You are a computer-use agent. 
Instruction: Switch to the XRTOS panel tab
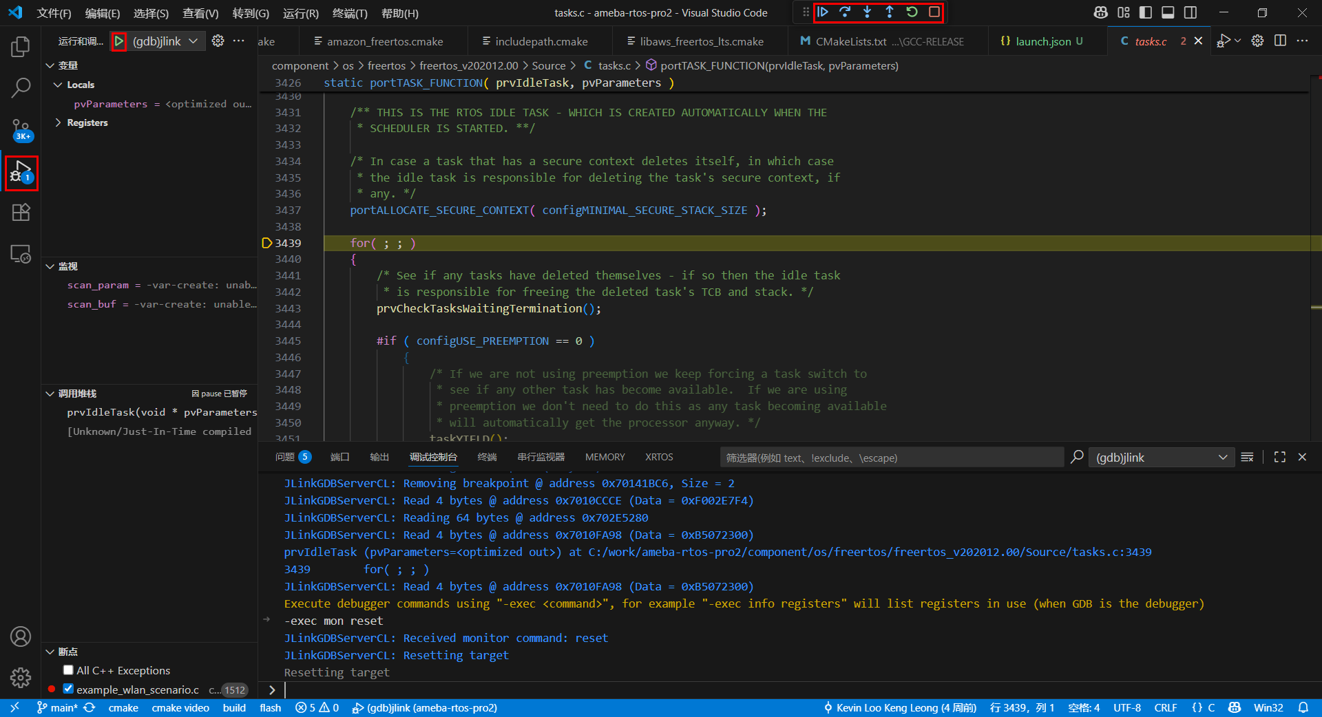[x=659, y=457]
